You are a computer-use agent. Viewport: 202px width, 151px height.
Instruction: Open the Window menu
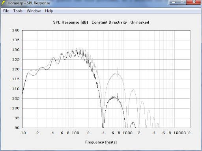click(x=34, y=11)
